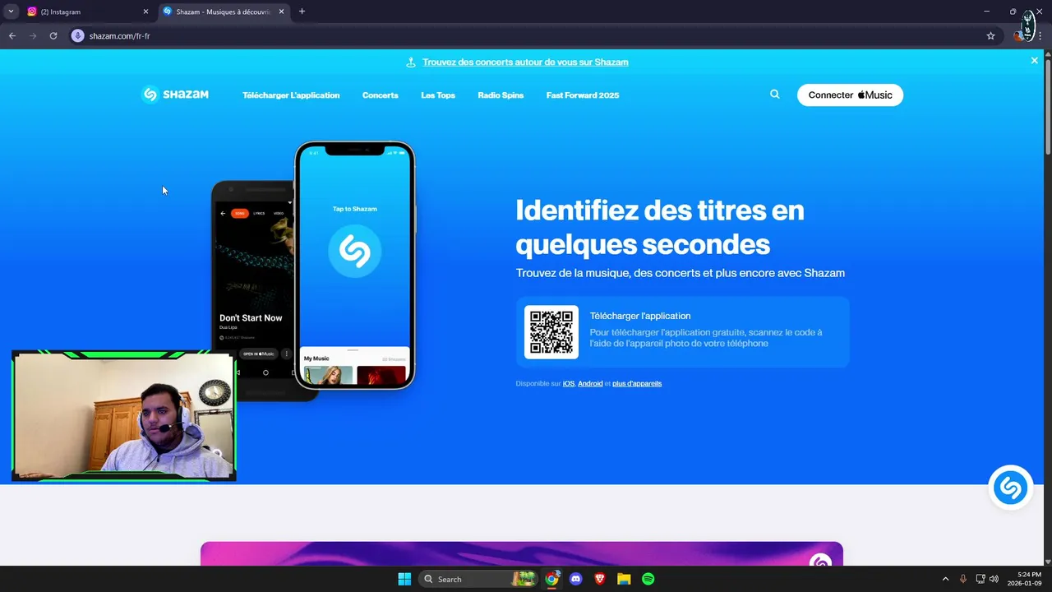Open the Windows Start menu

[404, 579]
